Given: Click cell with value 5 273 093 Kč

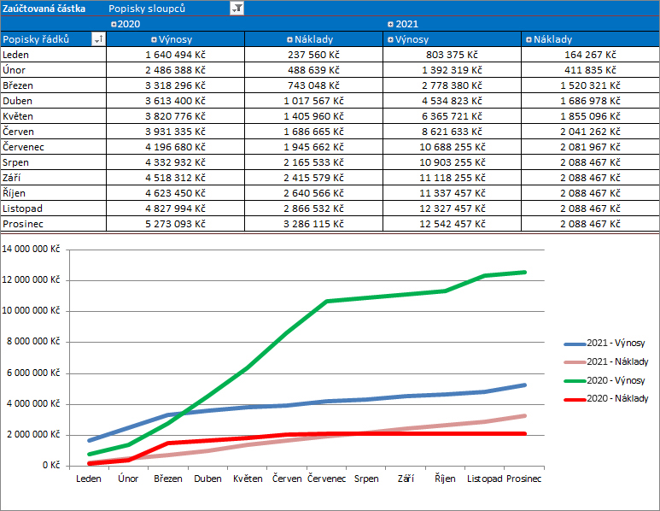Looking at the screenshot, I should pyautogui.click(x=175, y=224).
